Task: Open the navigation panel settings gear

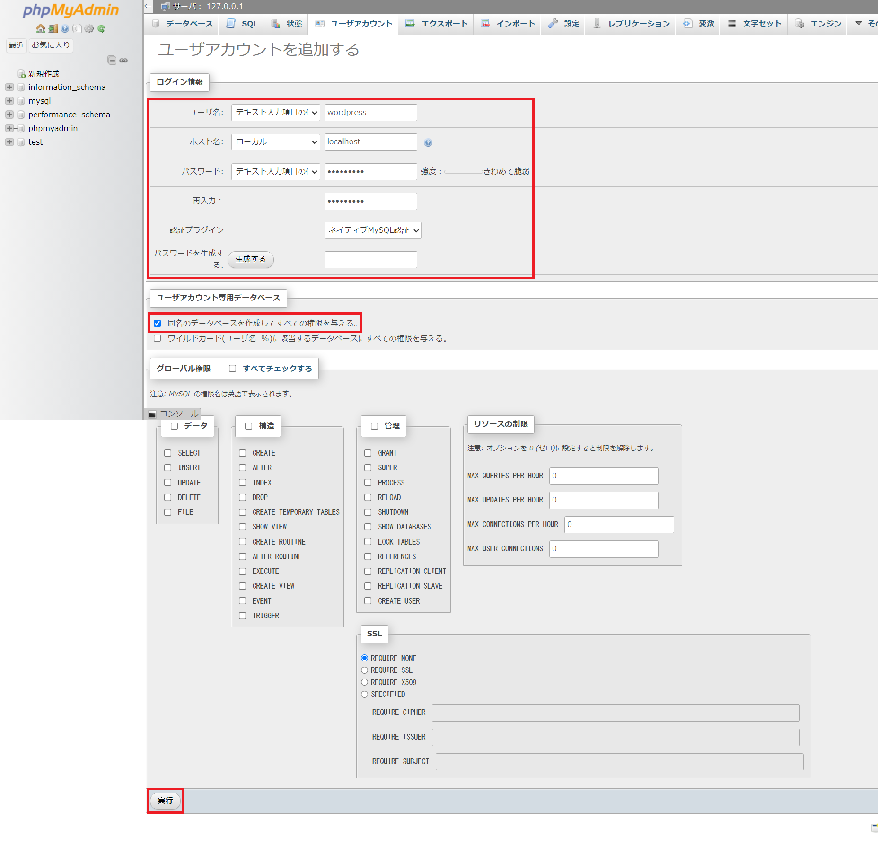Action: [89, 29]
